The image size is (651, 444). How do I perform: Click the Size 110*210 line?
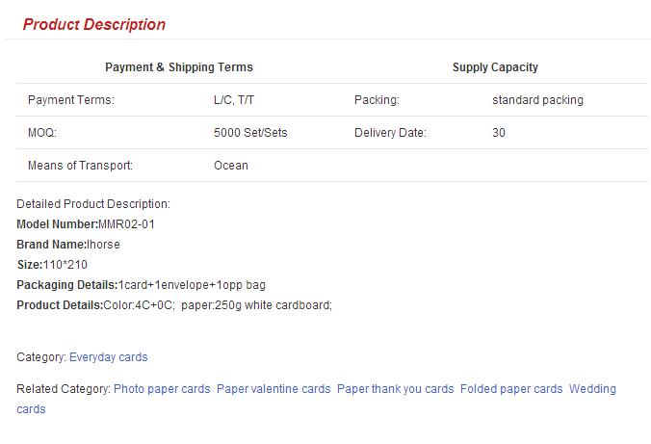coord(53,265)
